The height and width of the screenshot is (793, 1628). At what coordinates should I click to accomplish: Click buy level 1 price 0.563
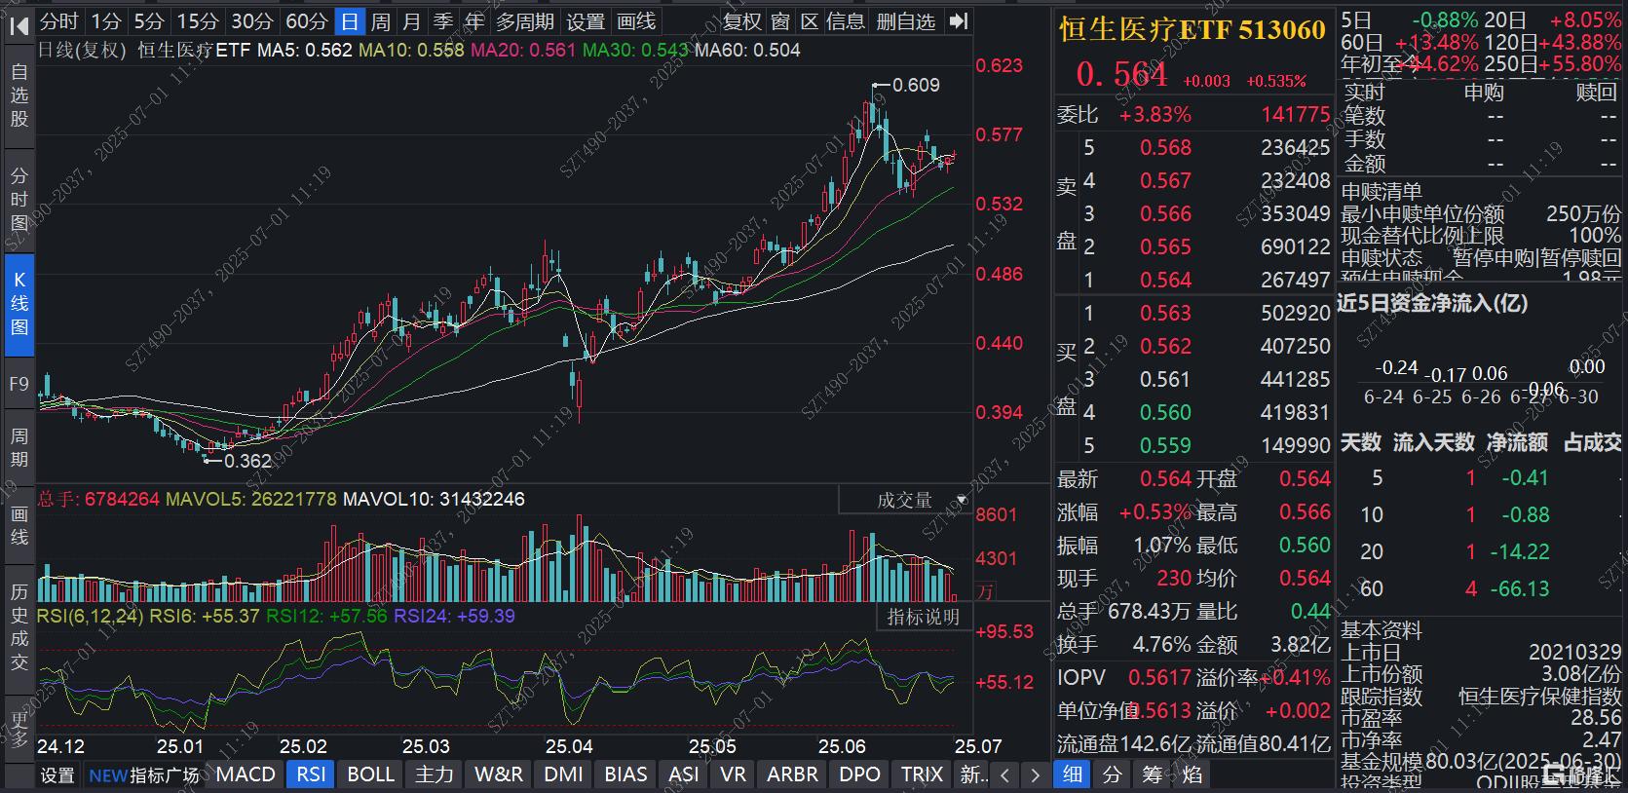tap(1165, 314)
